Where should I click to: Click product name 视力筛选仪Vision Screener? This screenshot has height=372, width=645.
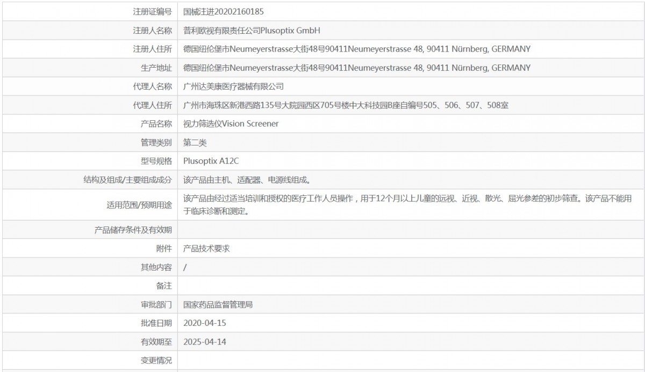click(231, 124)
